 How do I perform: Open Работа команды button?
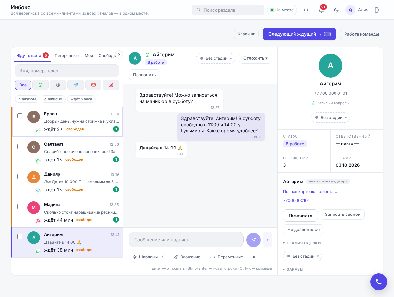coord(362,34)
